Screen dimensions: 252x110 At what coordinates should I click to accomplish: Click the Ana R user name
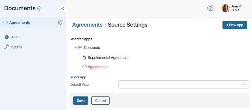[236, 6]
